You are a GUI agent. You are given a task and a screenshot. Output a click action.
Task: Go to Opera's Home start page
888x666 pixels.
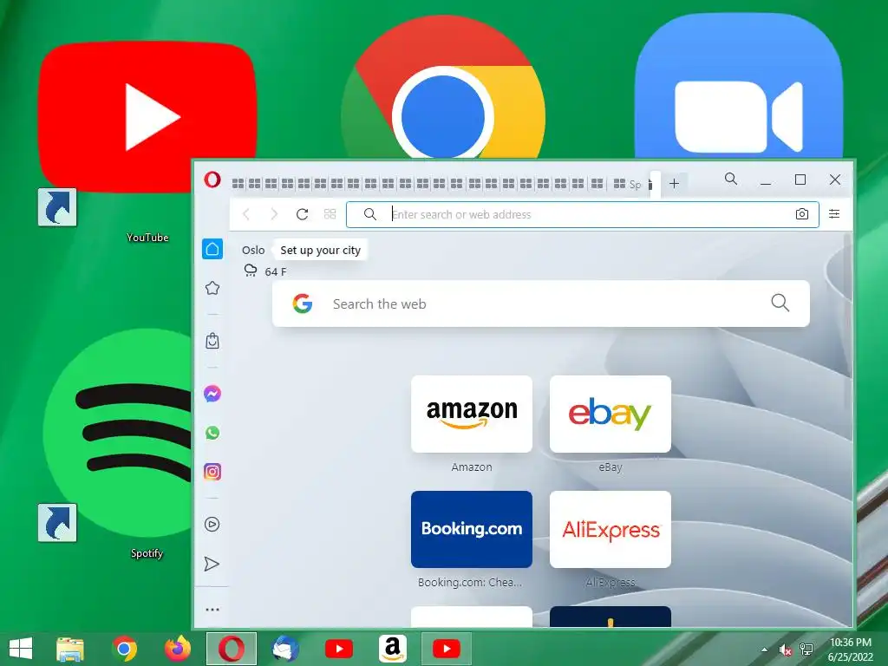(x=212, y=249)
